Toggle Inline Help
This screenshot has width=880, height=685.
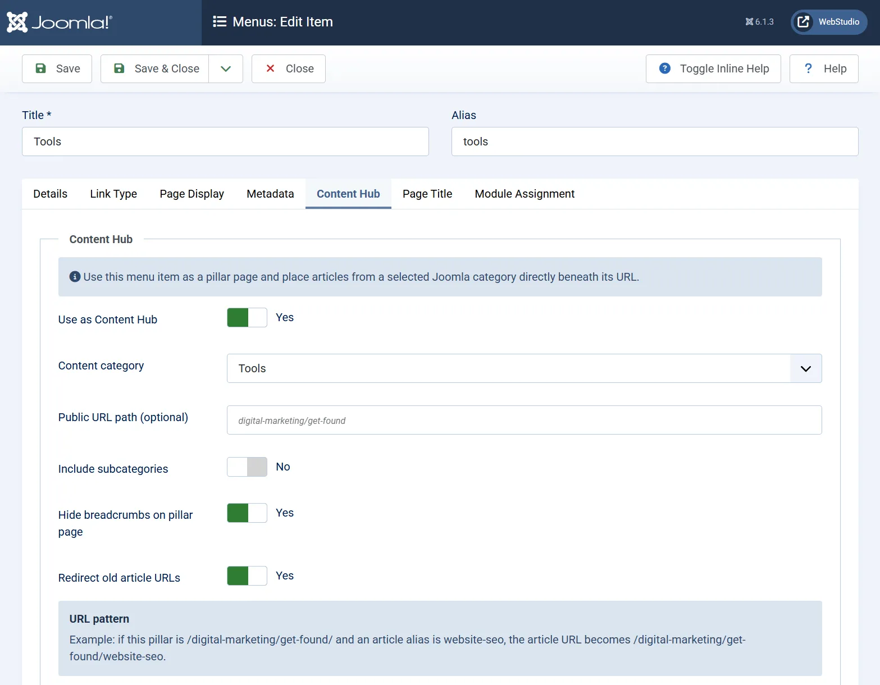[713, 68]
